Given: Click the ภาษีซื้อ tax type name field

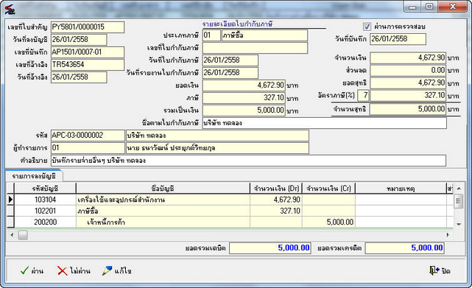Looking at the screenshot, I should coord(264,35).
